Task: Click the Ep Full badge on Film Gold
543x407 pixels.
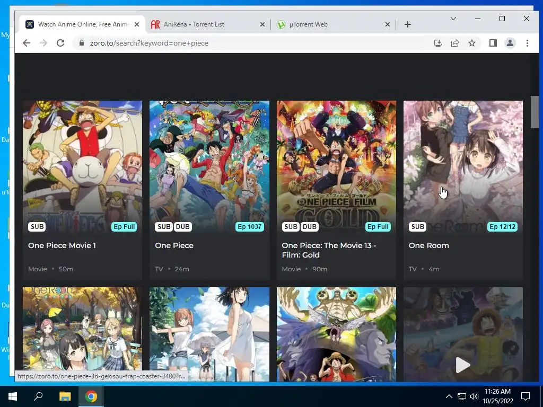Action: [378, 227]
